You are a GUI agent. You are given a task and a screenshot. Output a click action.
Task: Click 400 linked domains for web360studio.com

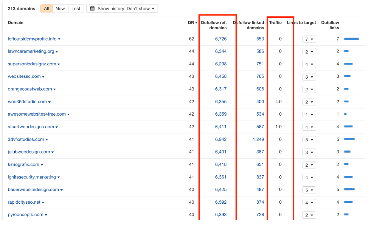tap(260, 102)
